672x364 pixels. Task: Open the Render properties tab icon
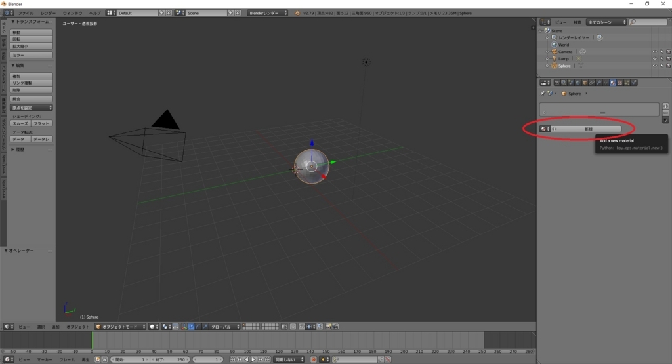[x=557, y=83]
